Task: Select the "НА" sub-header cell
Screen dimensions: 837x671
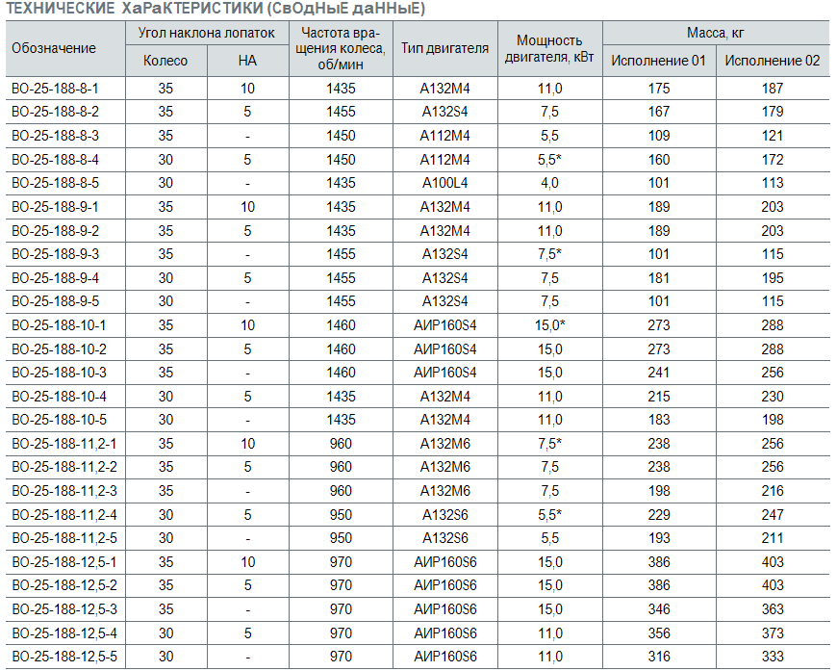Action: click(247, 61)
